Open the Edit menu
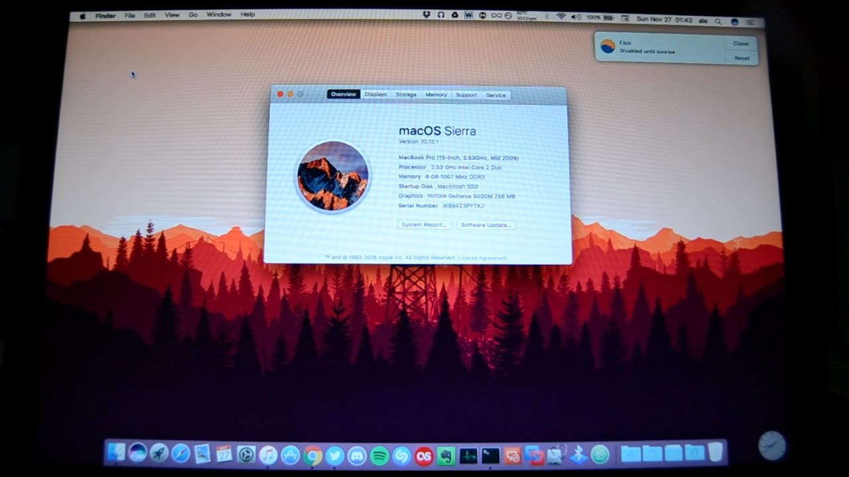 coord(151,15)
